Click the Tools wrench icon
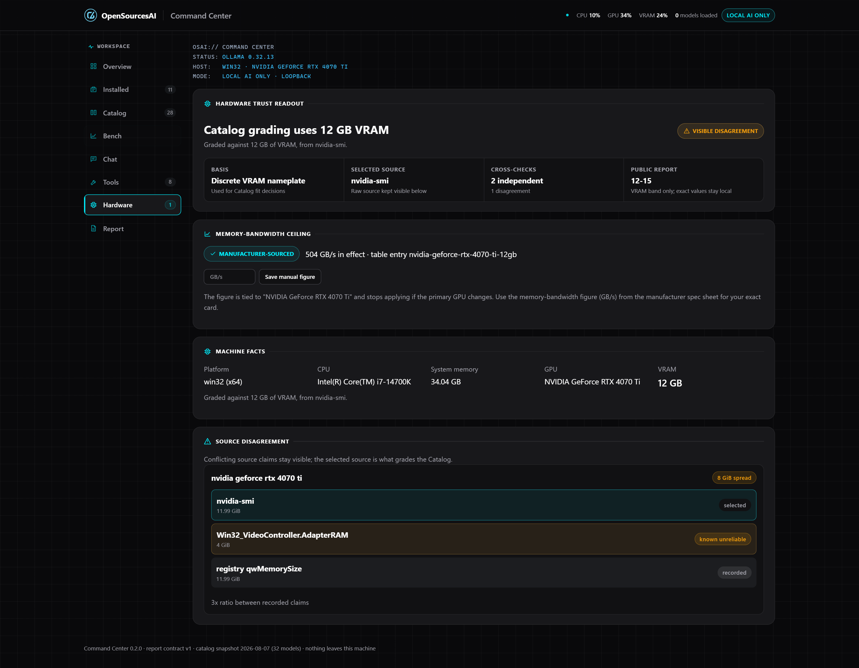 93,182
